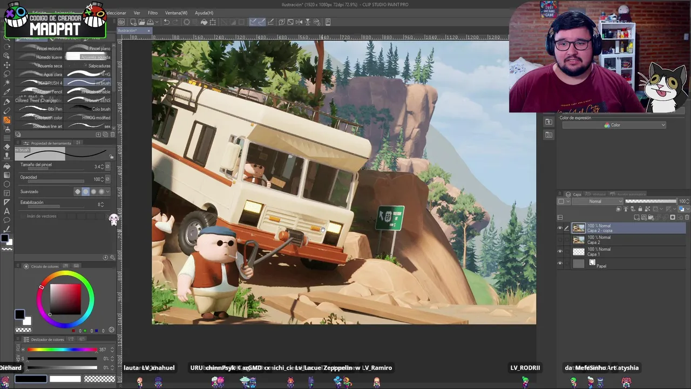The image size is (691, 389).
Task: Expand the layer color dropdown arrow
Action: click(688, 209)
